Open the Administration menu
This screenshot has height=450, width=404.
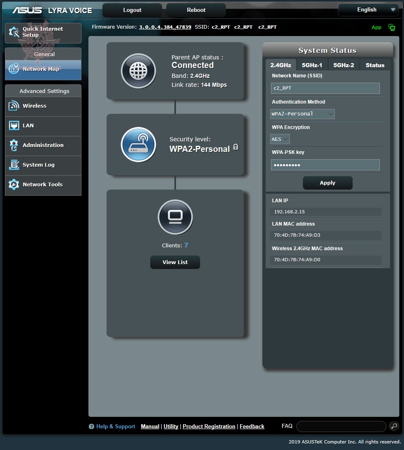pyautogui.click(x=43, y=145)
